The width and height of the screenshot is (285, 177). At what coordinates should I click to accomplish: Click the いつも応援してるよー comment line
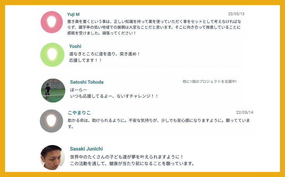coord(114,96)
